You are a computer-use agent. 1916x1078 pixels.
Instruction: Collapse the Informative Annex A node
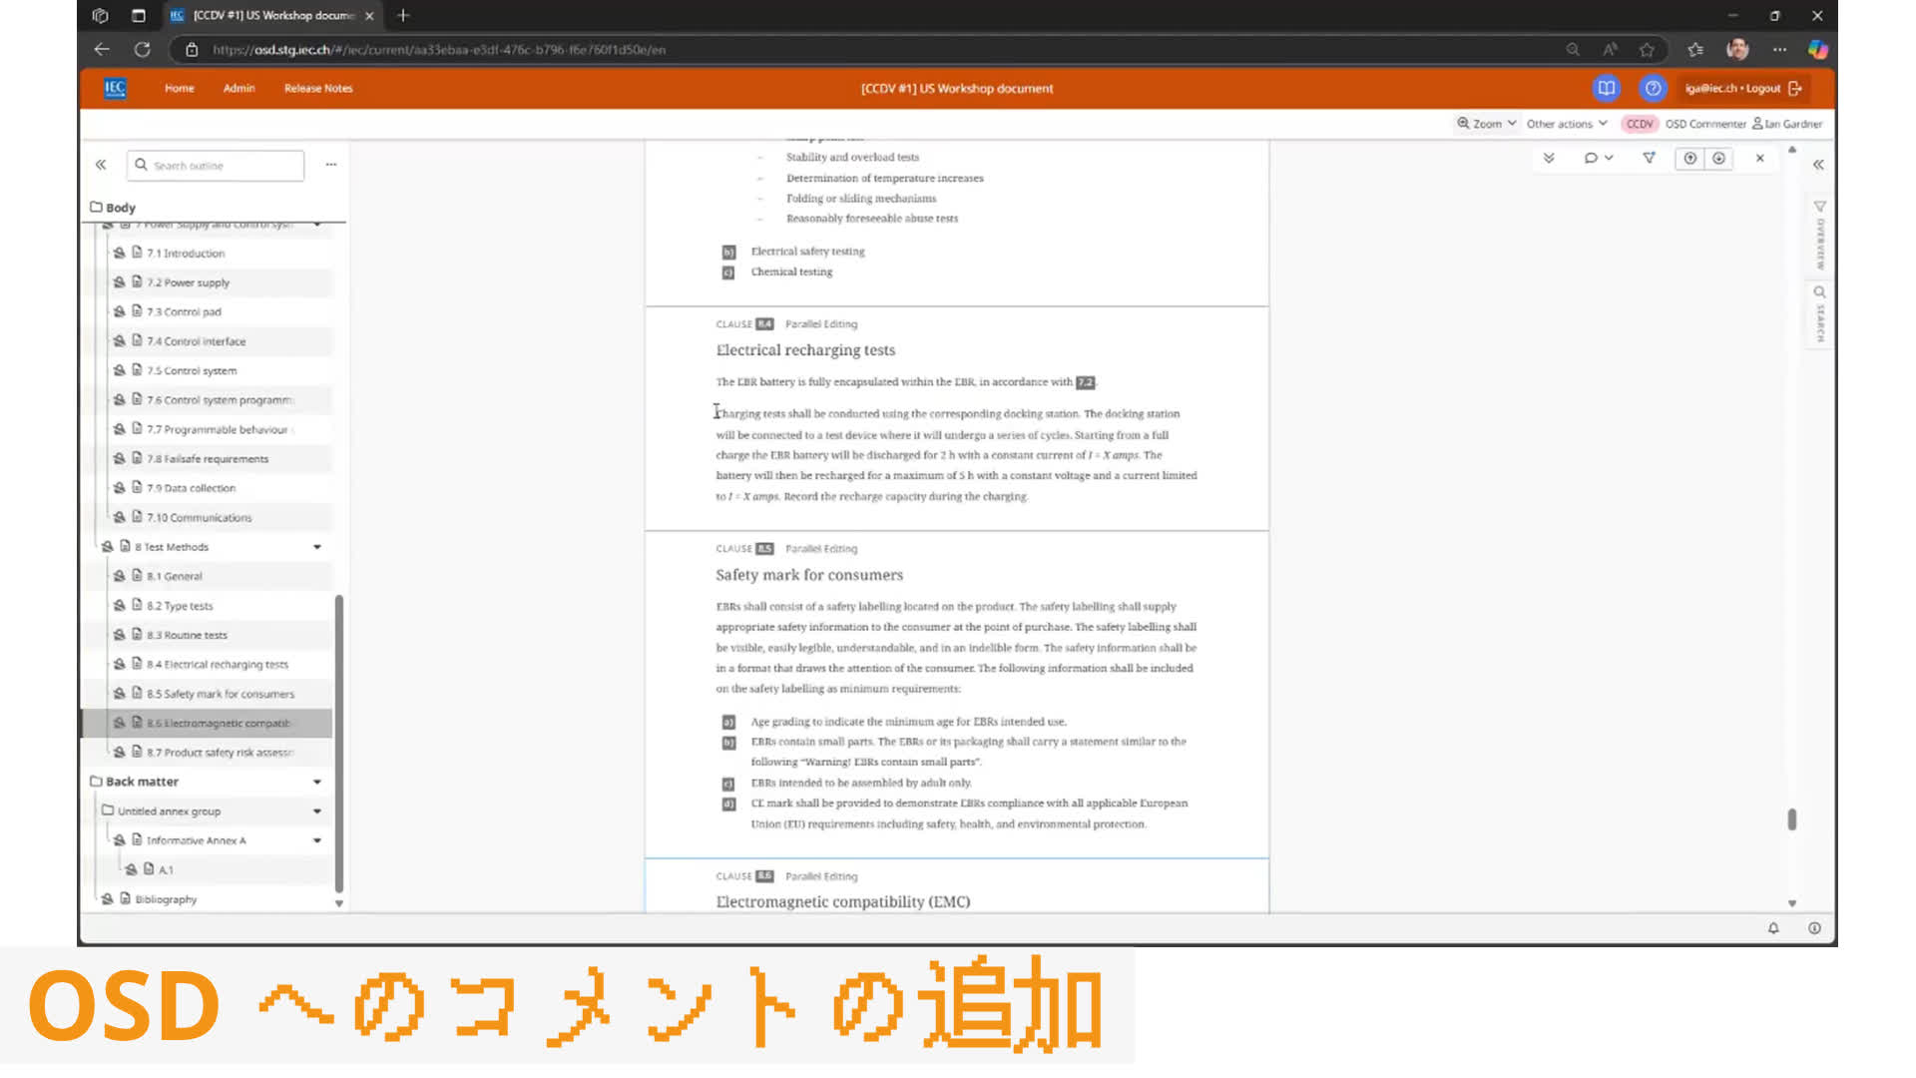pos(317,840)
